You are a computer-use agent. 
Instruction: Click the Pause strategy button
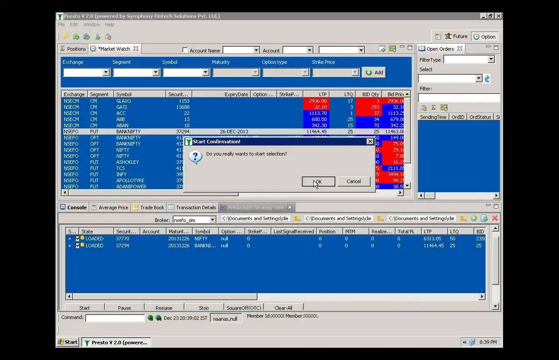pos(124,308)
